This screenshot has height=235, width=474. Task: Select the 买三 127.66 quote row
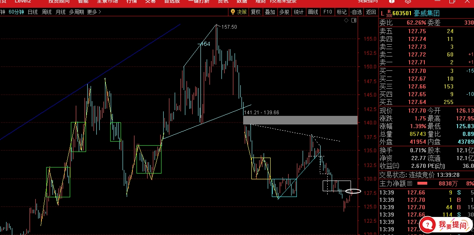click(x=426, y=86)
